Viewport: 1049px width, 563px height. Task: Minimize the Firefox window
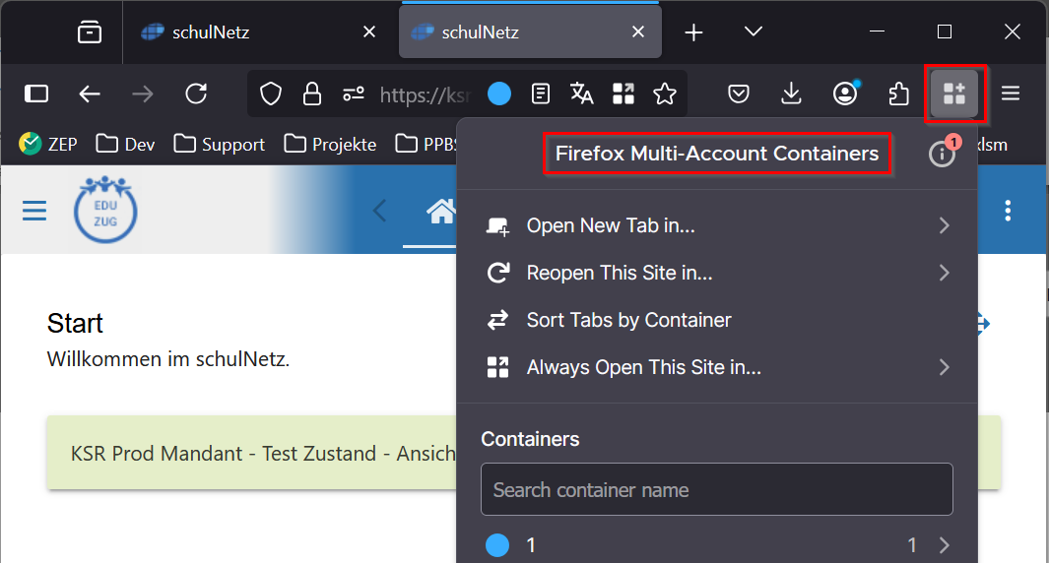877,31
